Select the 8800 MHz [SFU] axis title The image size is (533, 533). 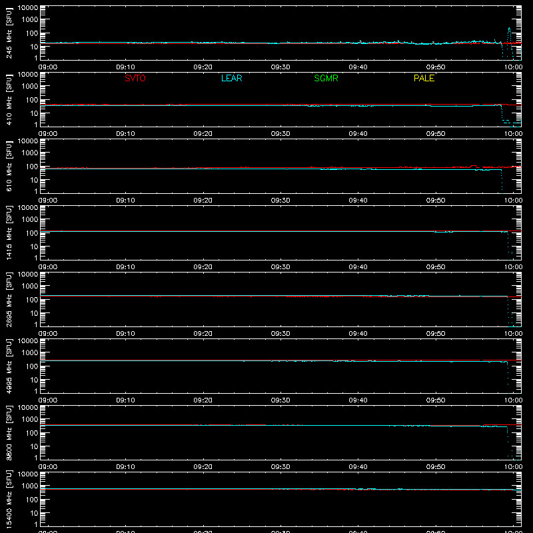pyautogui.click(x=9, y=432)
